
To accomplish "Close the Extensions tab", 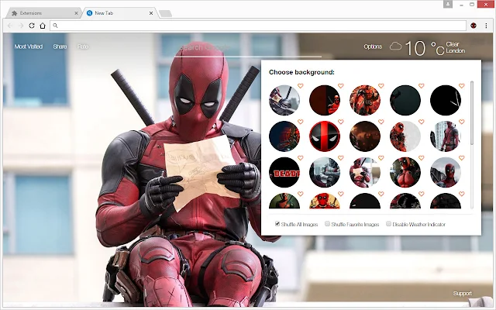I will click(76, 13).
